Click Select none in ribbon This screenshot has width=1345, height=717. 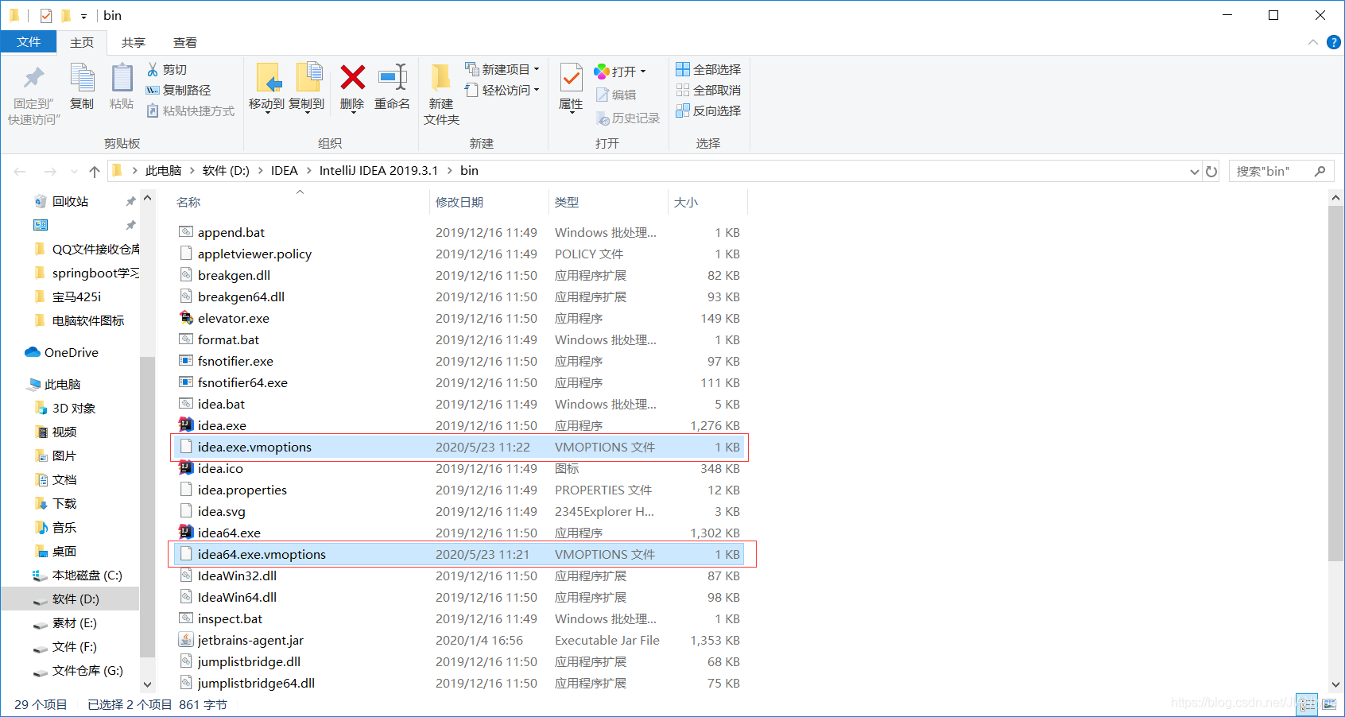click(708, 91)
